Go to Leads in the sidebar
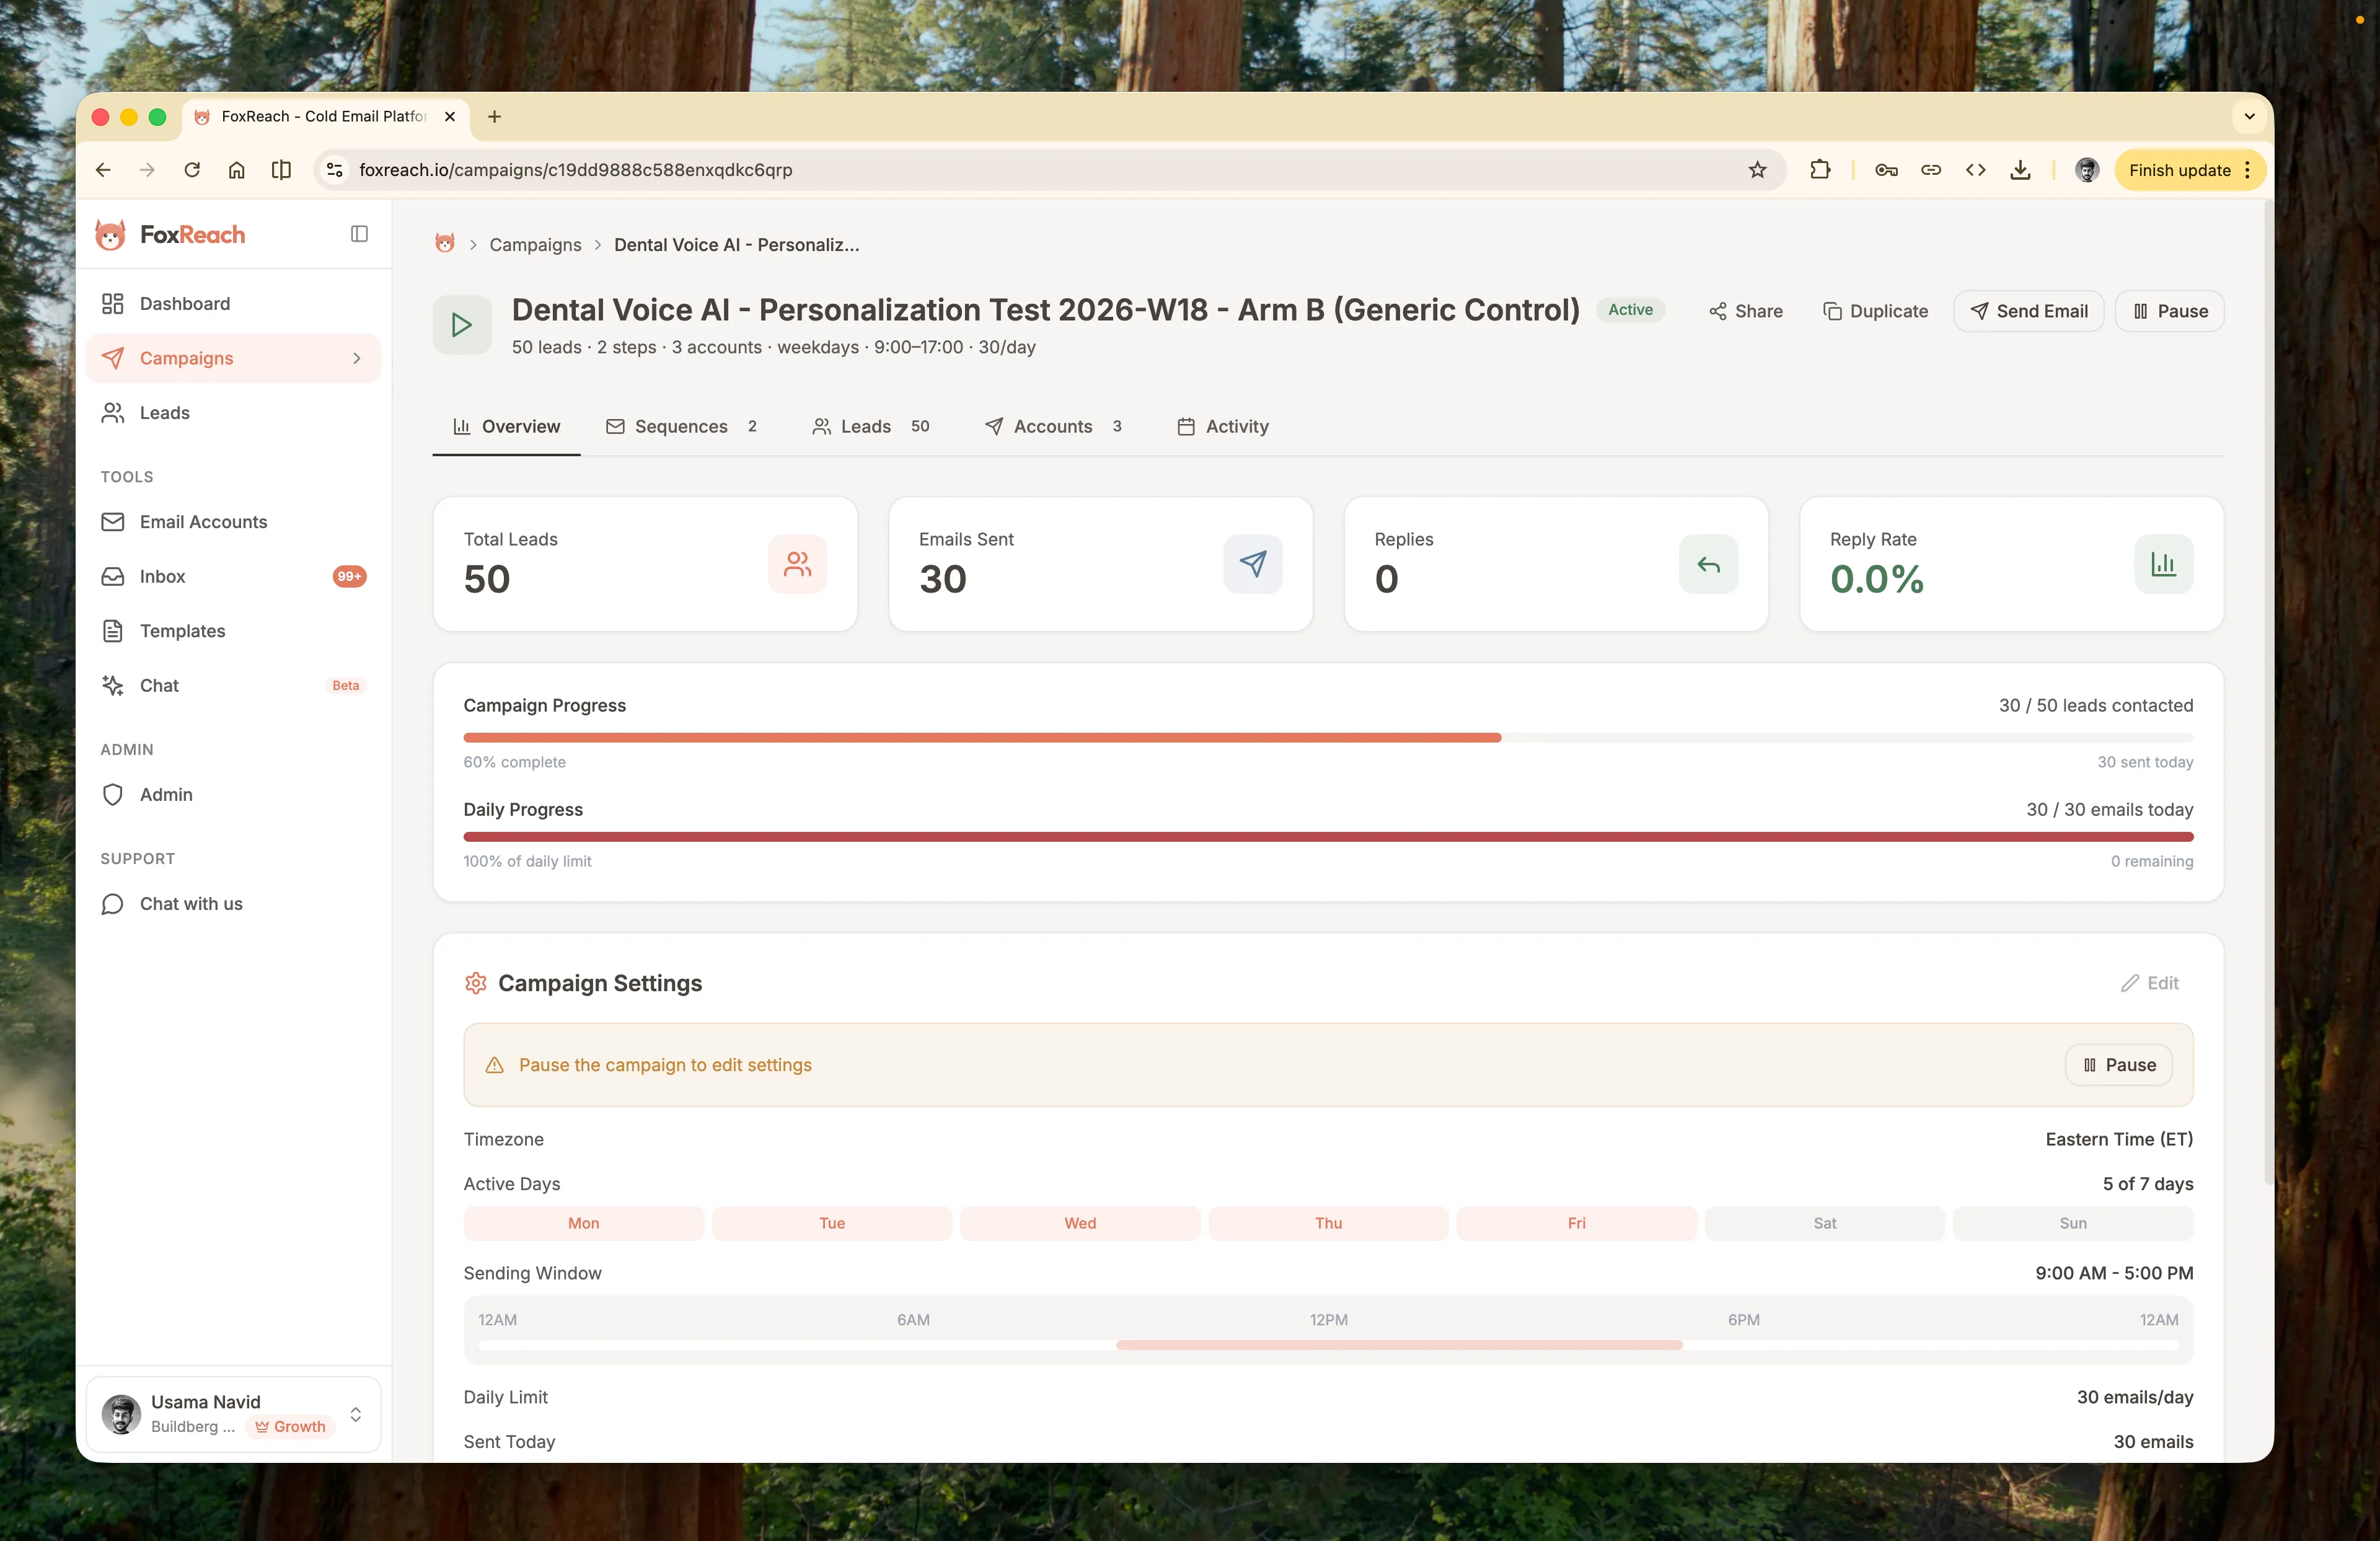Viewport: 2380px width, 1541px height. tap(234, 413)
